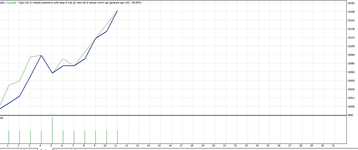
Task: Click trade number 12 on the horizontal axis
Action: point(127,145)
